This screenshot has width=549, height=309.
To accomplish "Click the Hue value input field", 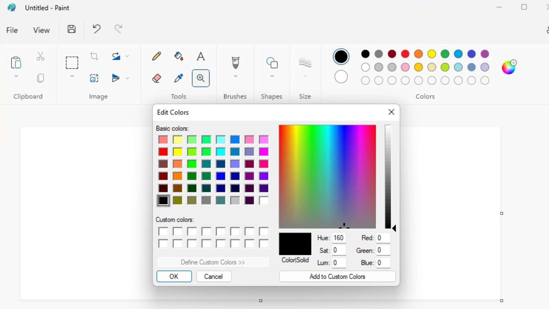I will coord(339,238).
